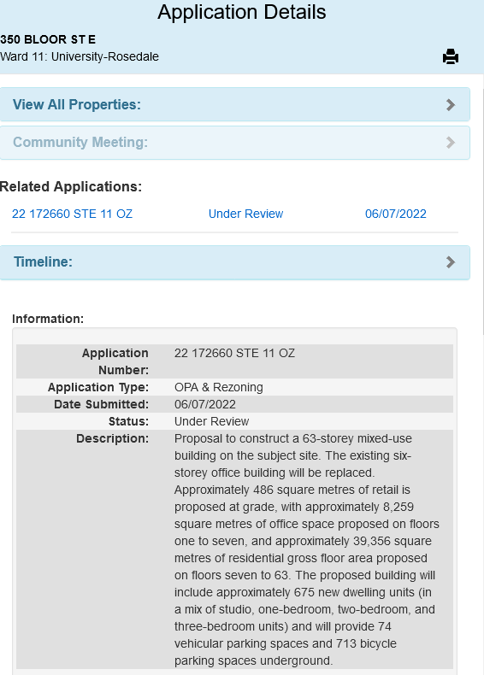Click the Ward 11: University-Rosedale text
Screen dimensions: 484x675
pyautogui.click(x=80, y=57)
